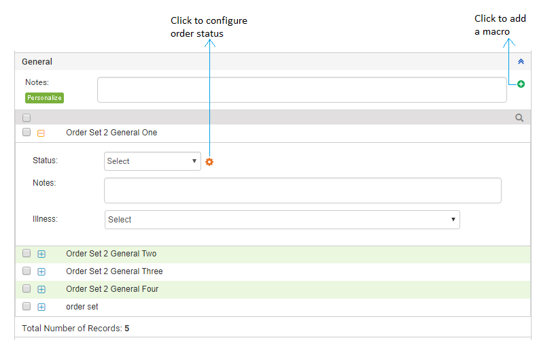Click the green add macro plus icon
The image size is (537, 351).
(x=521, y=84)
